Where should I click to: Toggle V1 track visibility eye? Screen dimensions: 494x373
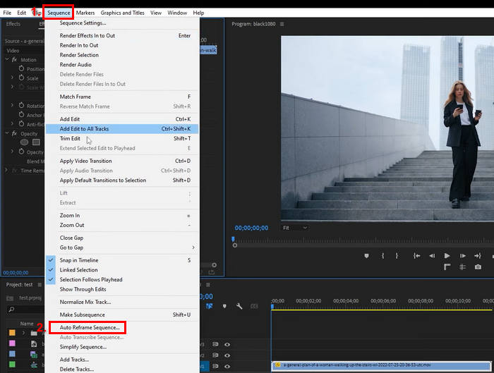coord(227,367)
